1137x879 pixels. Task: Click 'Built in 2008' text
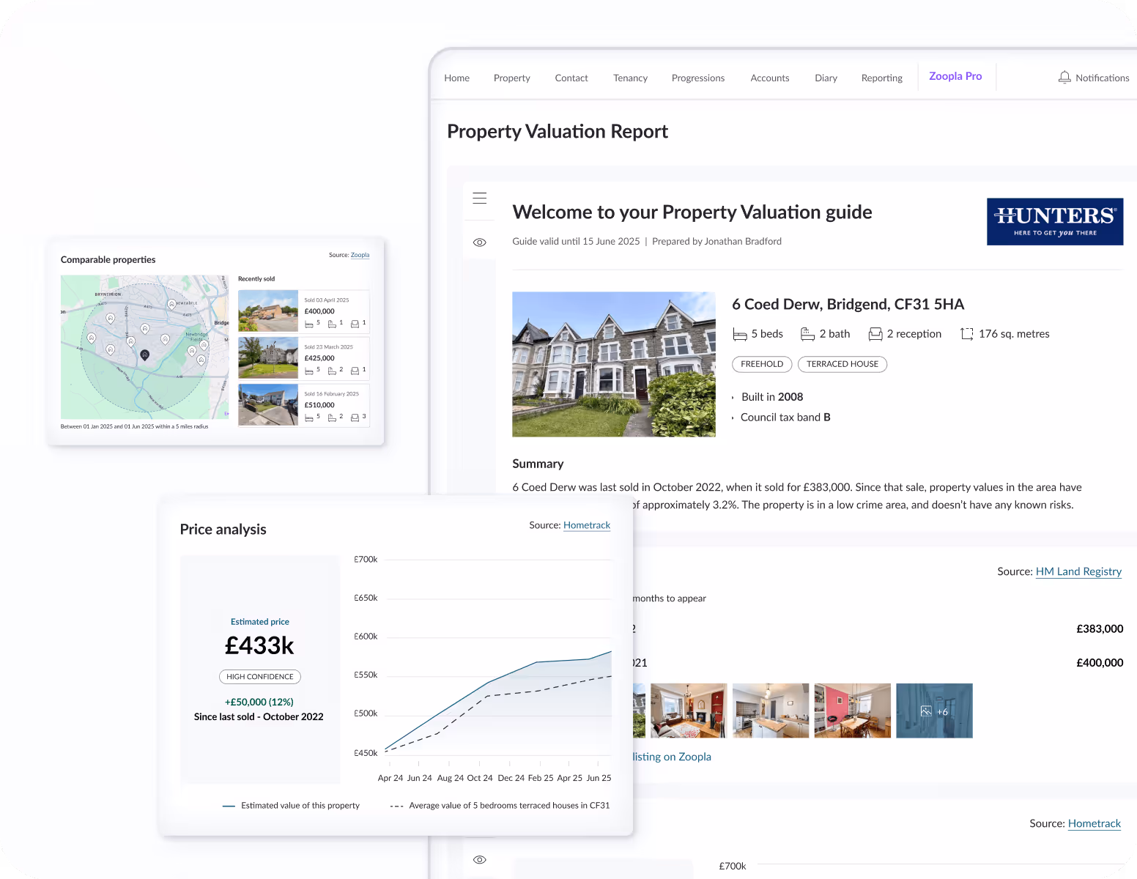coord(772,397)
